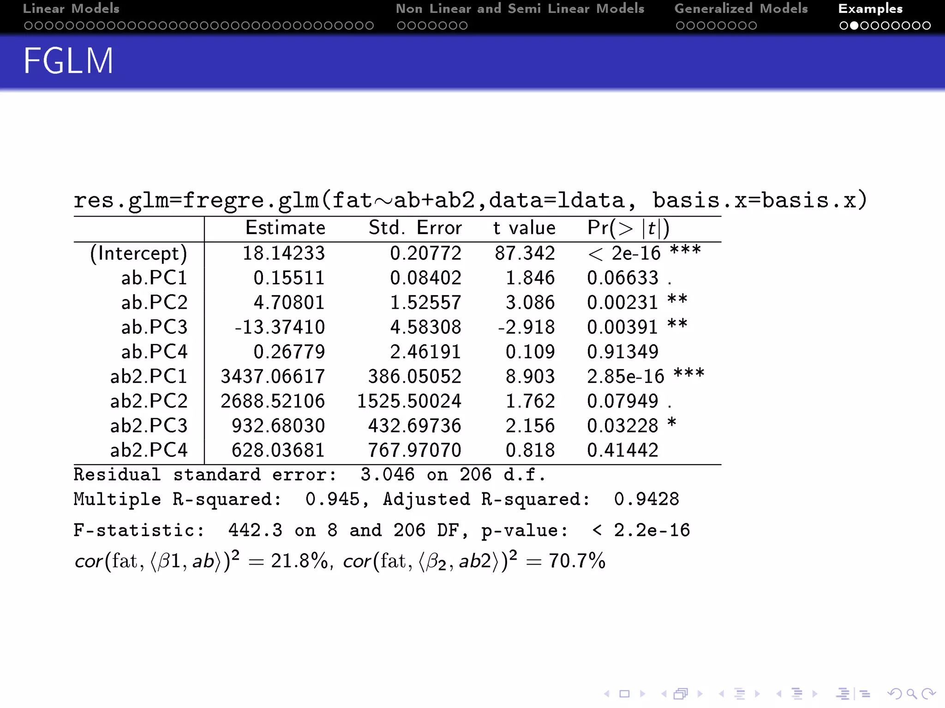
Task: Click the p-value 2.85e-16
Action: (x=626, y=377)
